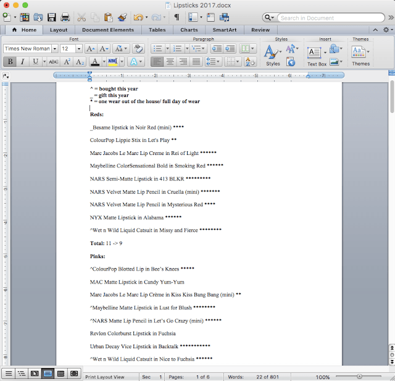Adjust the zoom slider in status bar

(360, 376)
